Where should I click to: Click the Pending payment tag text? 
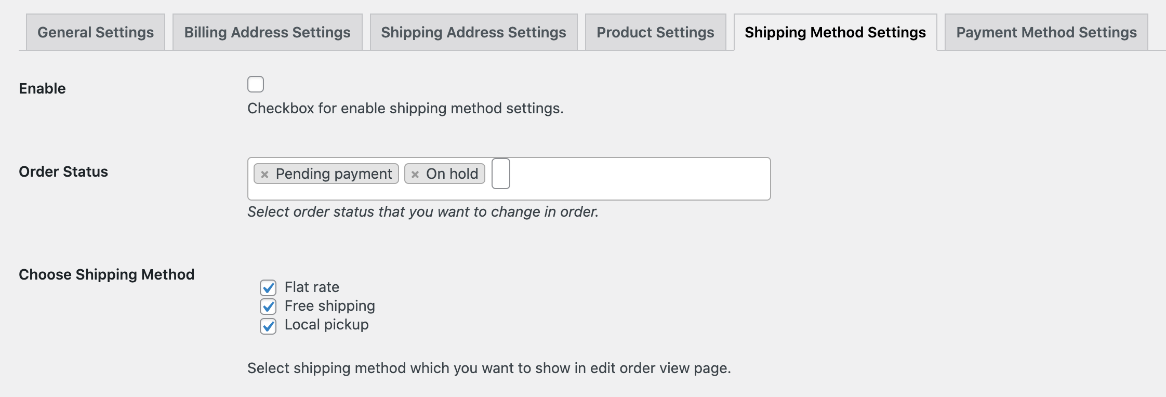(334, 174)
